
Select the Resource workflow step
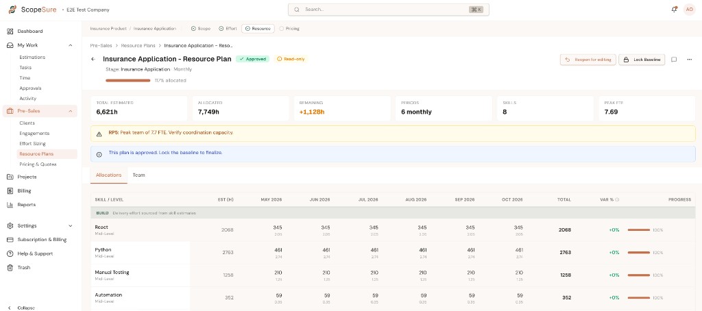coord(258,29)
